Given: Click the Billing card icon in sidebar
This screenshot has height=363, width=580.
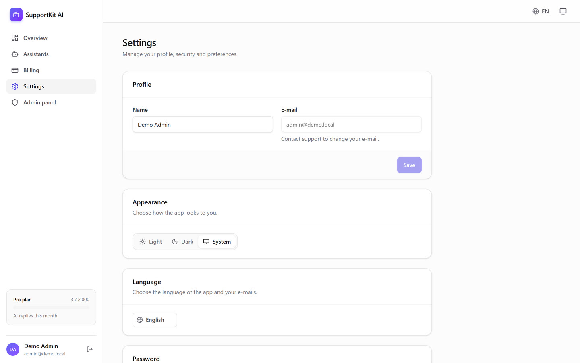Looking at the screenshot, I should tap(15, 70).
